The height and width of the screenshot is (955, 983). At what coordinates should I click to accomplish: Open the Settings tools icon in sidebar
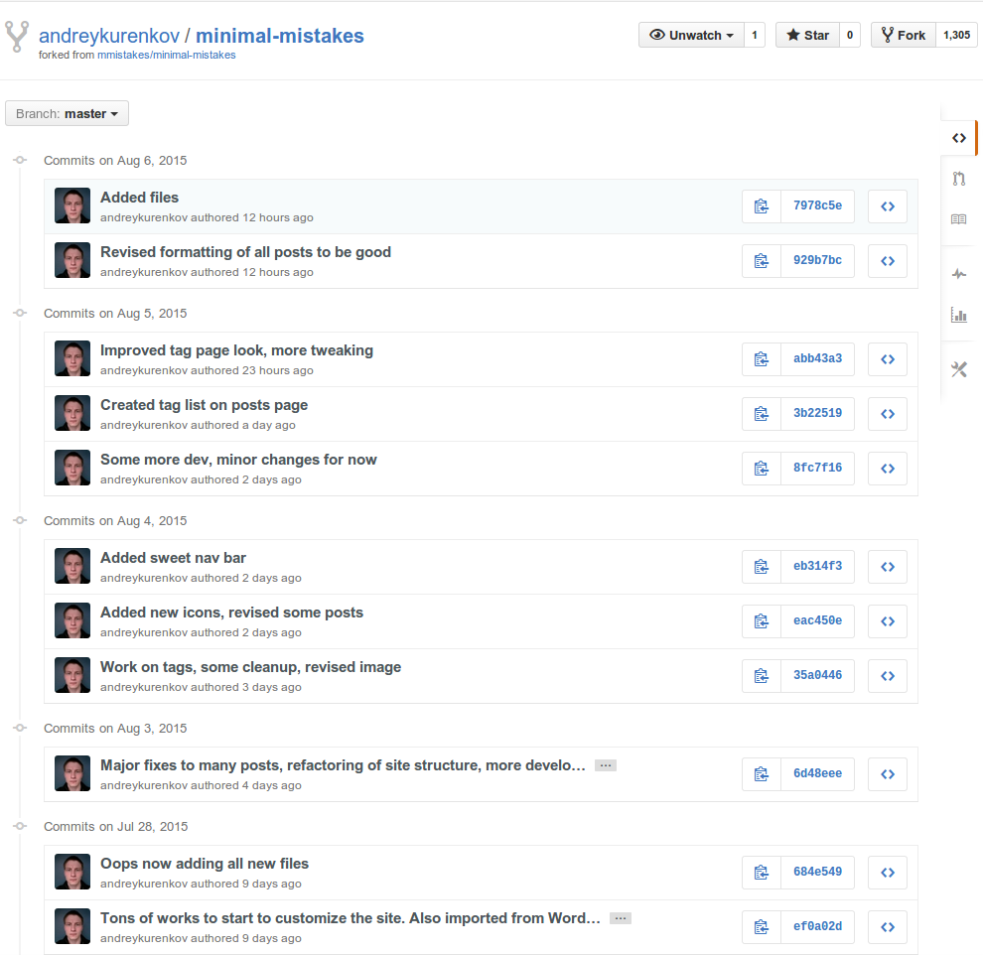[958, 369]
